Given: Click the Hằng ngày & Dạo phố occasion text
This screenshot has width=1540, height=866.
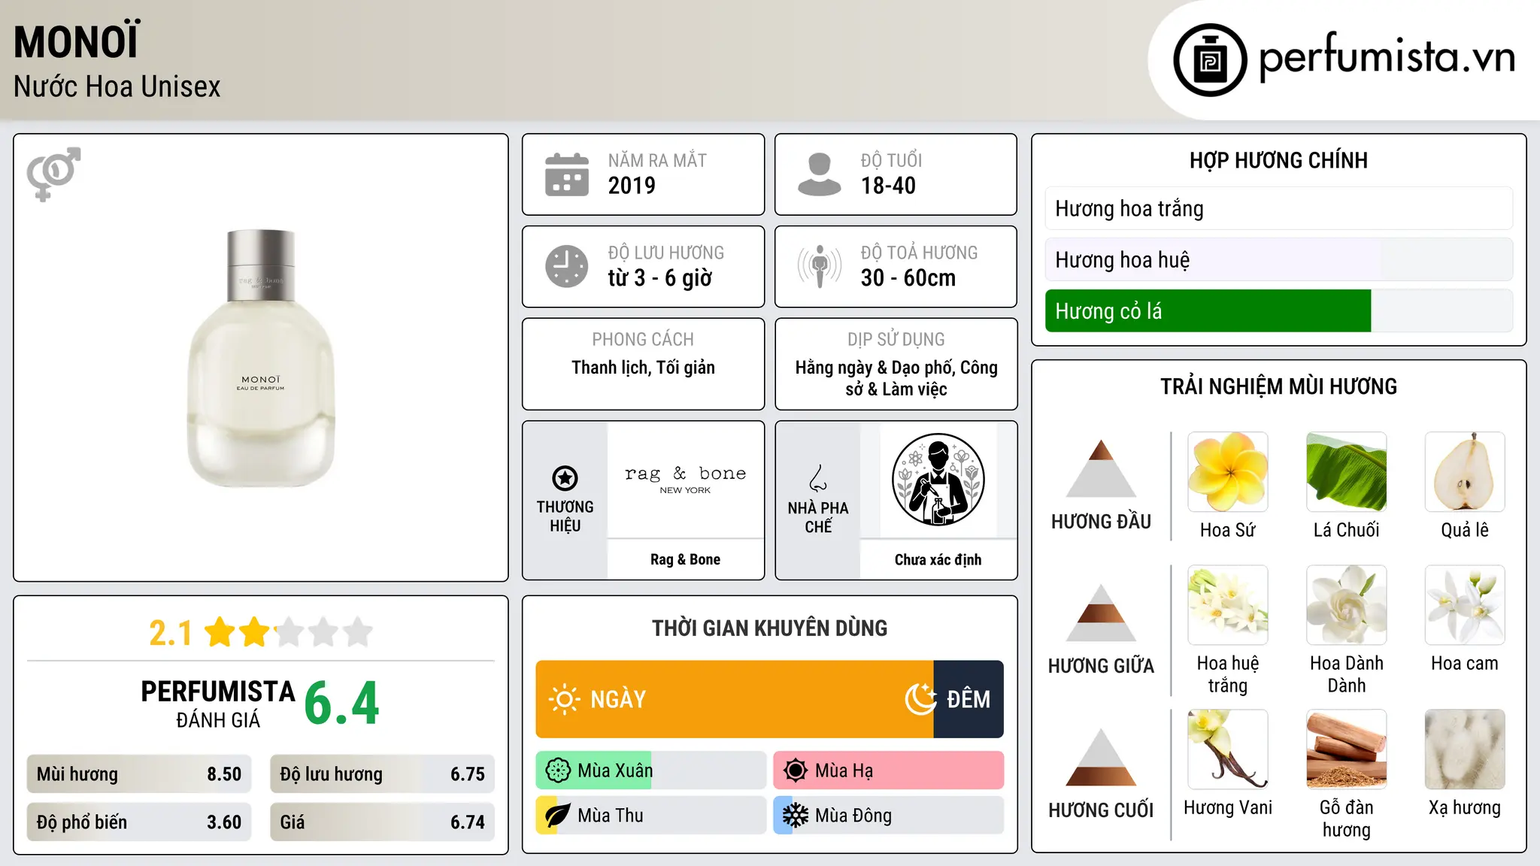Looking at the screenshot, I should pyautogui.click(x=896, y=378).
